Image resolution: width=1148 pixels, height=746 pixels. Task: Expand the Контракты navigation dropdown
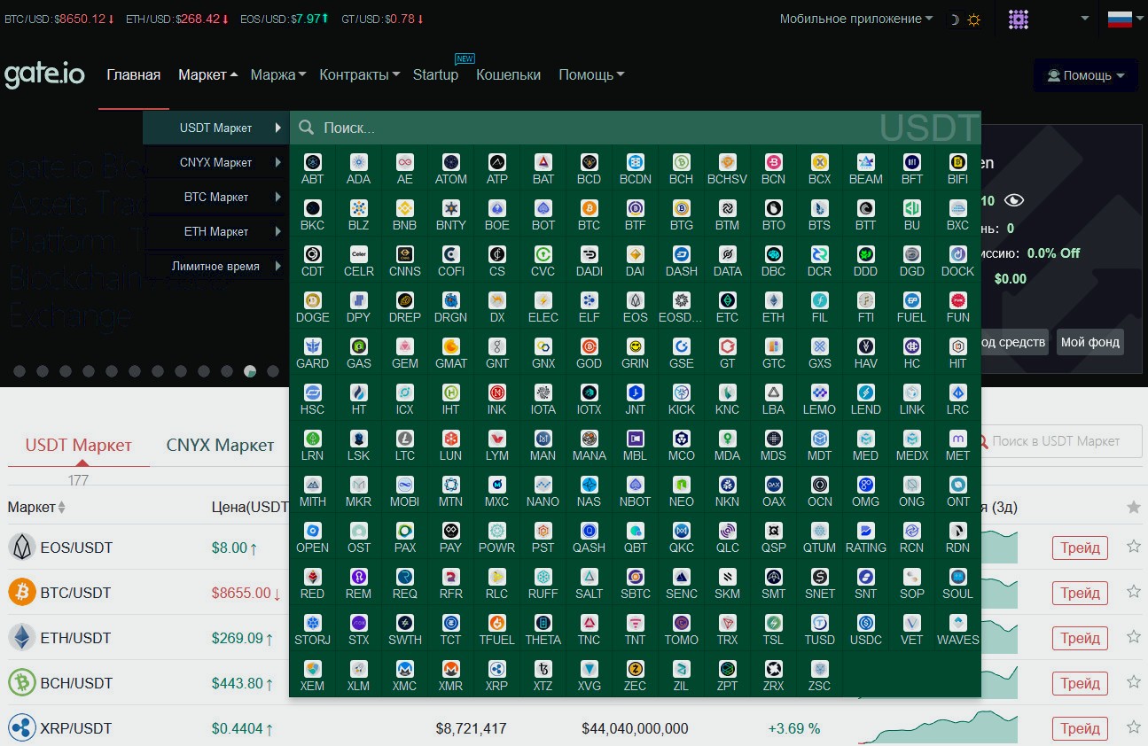[359, 75]
